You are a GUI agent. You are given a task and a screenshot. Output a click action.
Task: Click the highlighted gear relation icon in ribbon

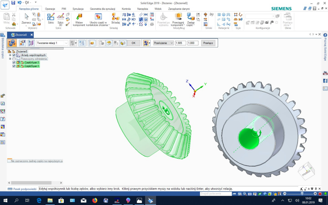pos(141,19)
